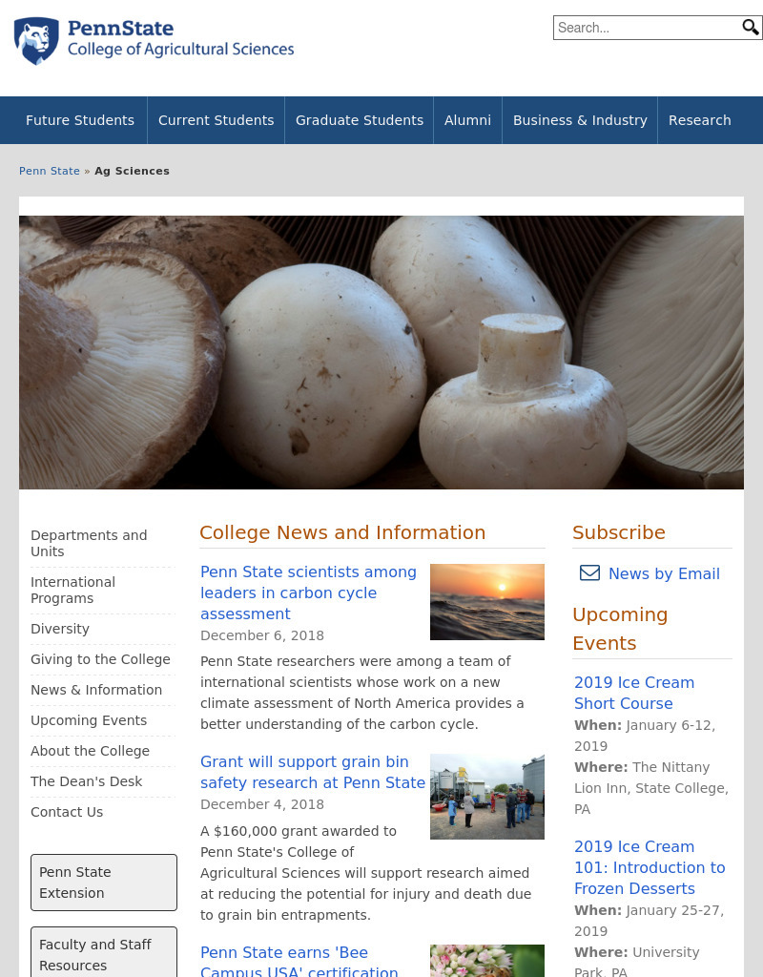
Task: Open the Future Students menu
Action: click(80, 120)
